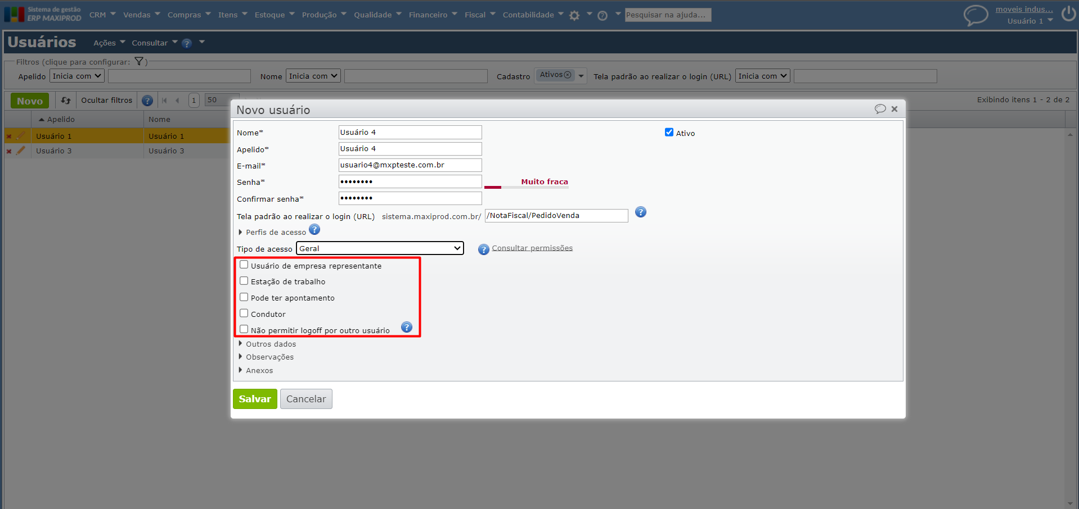1079x509 pixels.
Task: Go to first page of results
Action: pos(164,101)
